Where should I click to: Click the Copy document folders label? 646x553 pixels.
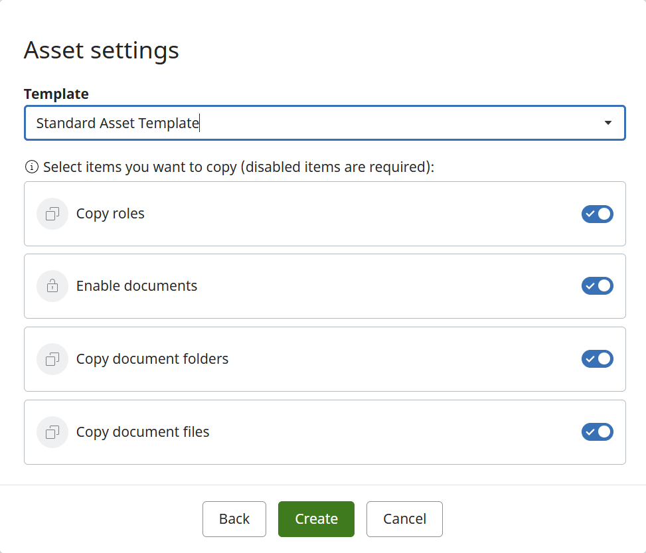(153, 359)
